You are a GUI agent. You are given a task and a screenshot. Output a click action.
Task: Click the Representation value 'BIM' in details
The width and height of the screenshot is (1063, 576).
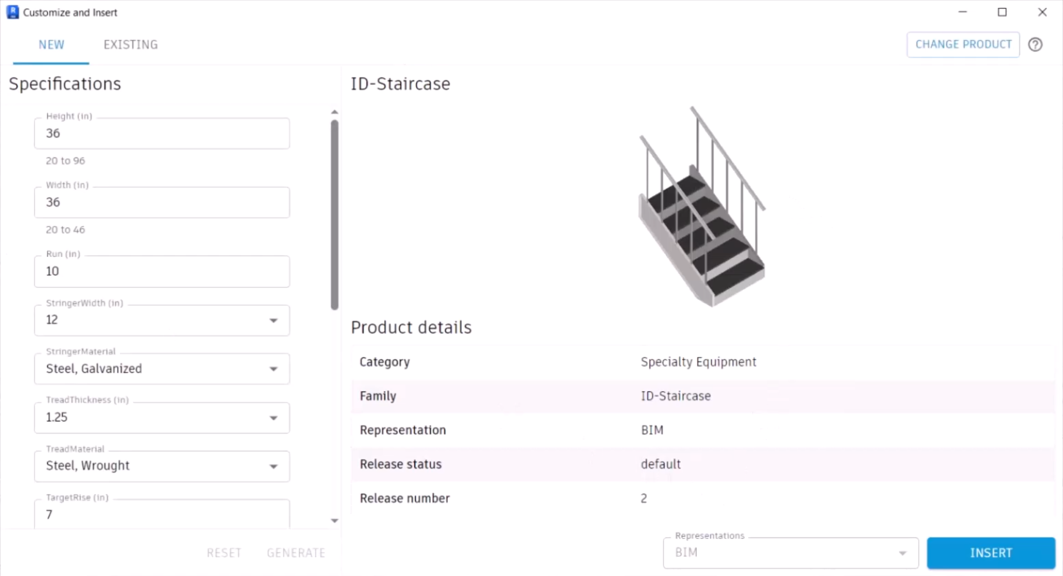click(x=652, y=430)
